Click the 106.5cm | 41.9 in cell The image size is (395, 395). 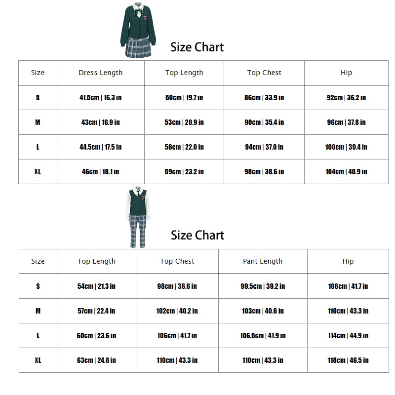(263, 336)
